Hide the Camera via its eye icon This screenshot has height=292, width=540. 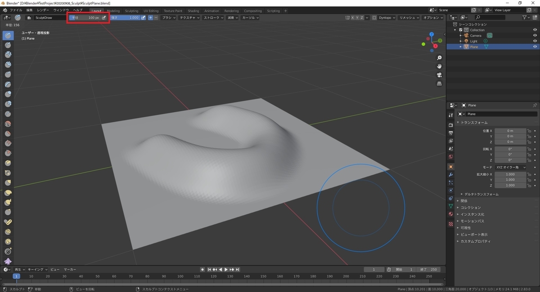pos(535,35)
